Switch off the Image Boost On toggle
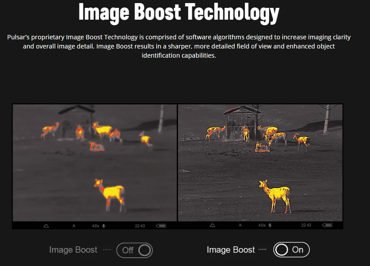 [291, 250]
